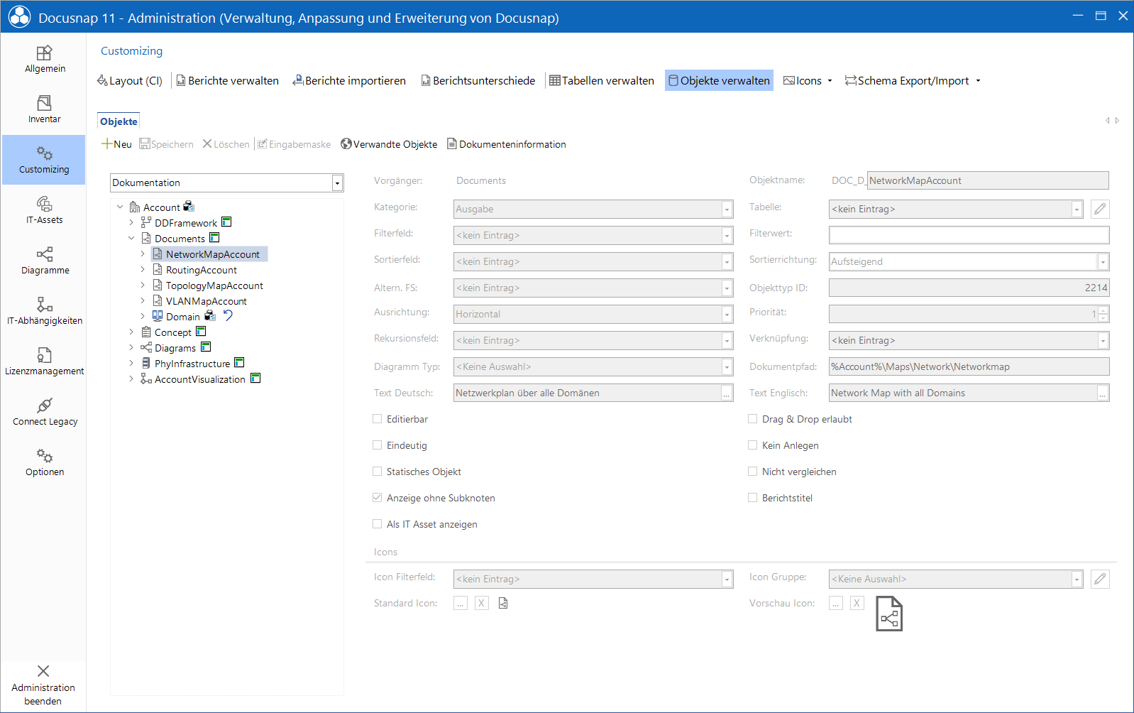Viewport: 1134px width, 713px height.
Task: Select VLANMapAccount tree item
Action: click(207, 301)
